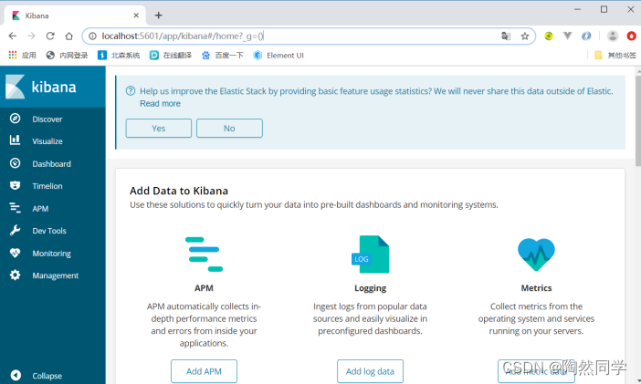Image resolution: width=641 pixels, height=384 pixels.
Task: Open Discover from the Kibana sidebar
Action: tap(47, 119)
